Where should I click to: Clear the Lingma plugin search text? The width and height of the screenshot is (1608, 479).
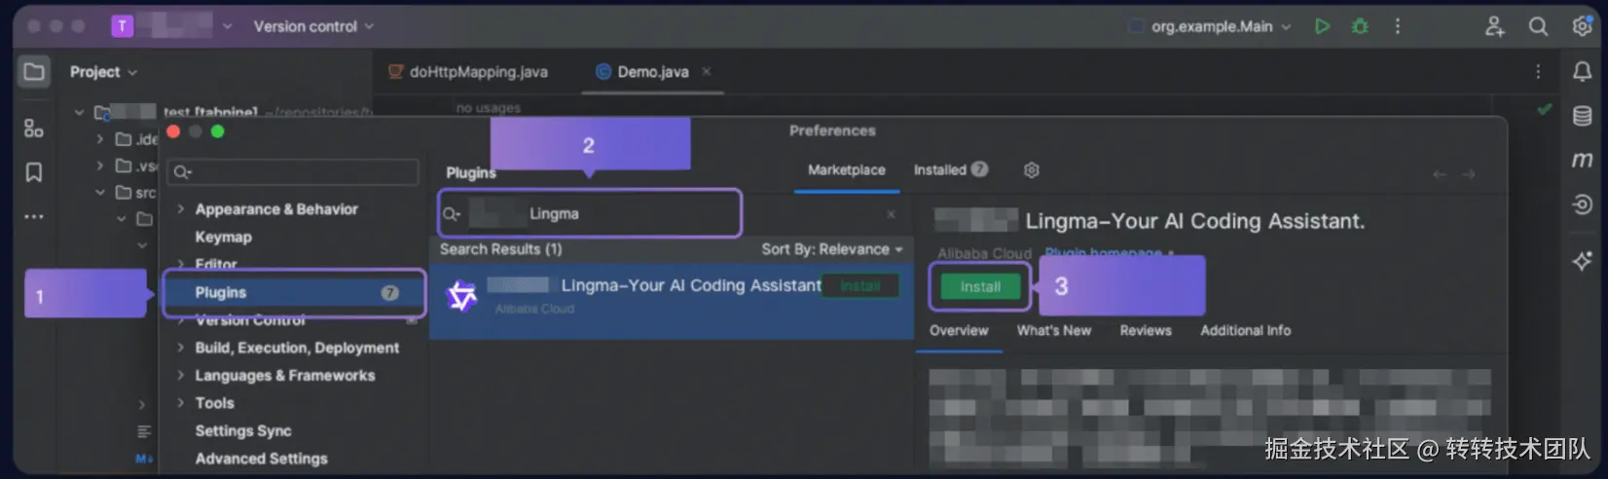point(891,214)
